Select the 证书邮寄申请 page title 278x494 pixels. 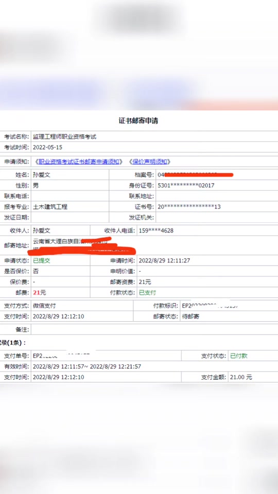138,121
